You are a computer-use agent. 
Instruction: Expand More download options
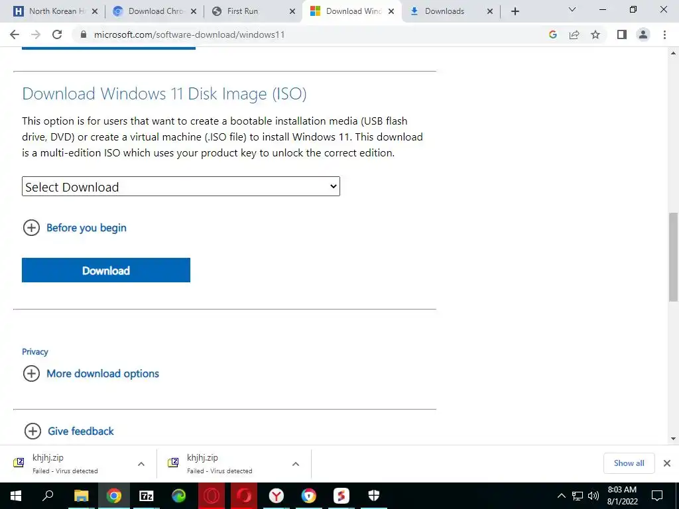pos(91,374)
